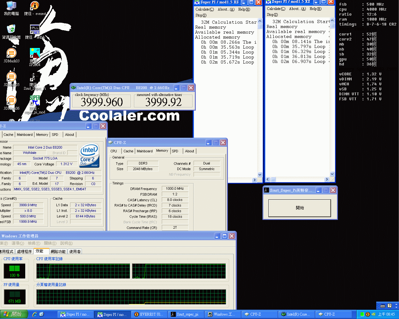Screen dimensions: 399x319
Task: Click the scroll-right arrow in the left Super PI window
Action: [255, 180]
